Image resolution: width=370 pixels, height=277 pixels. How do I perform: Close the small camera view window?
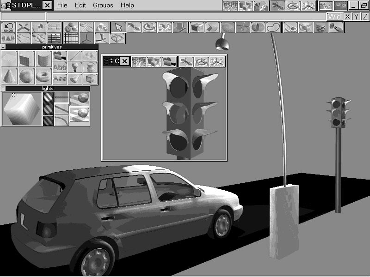tap(124, 61)
